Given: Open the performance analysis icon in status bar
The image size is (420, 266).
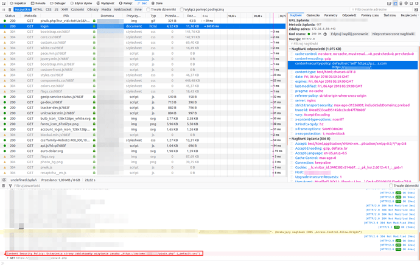Looking at the screenshot, I should coord(4,180).
